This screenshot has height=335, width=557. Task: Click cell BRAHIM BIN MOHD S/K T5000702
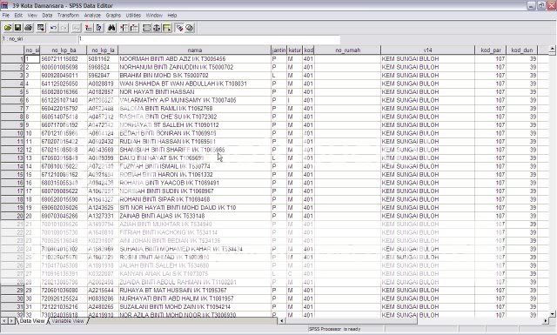(195, 76)
